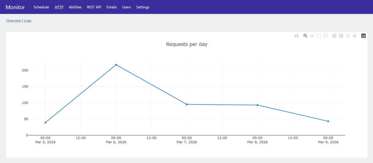Download plot as PNG camera icon
This screenshot has height=163, width=373.
[297, 36]
